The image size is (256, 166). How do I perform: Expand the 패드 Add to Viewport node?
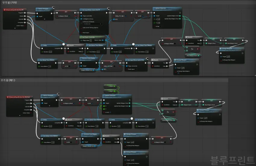point(49,106)
